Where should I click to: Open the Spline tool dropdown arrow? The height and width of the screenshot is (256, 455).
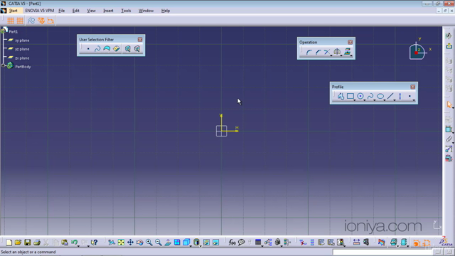coord(375,100)
